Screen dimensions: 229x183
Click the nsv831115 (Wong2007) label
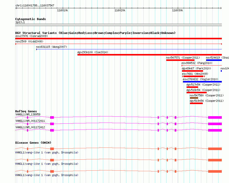(x=51, y=47)
